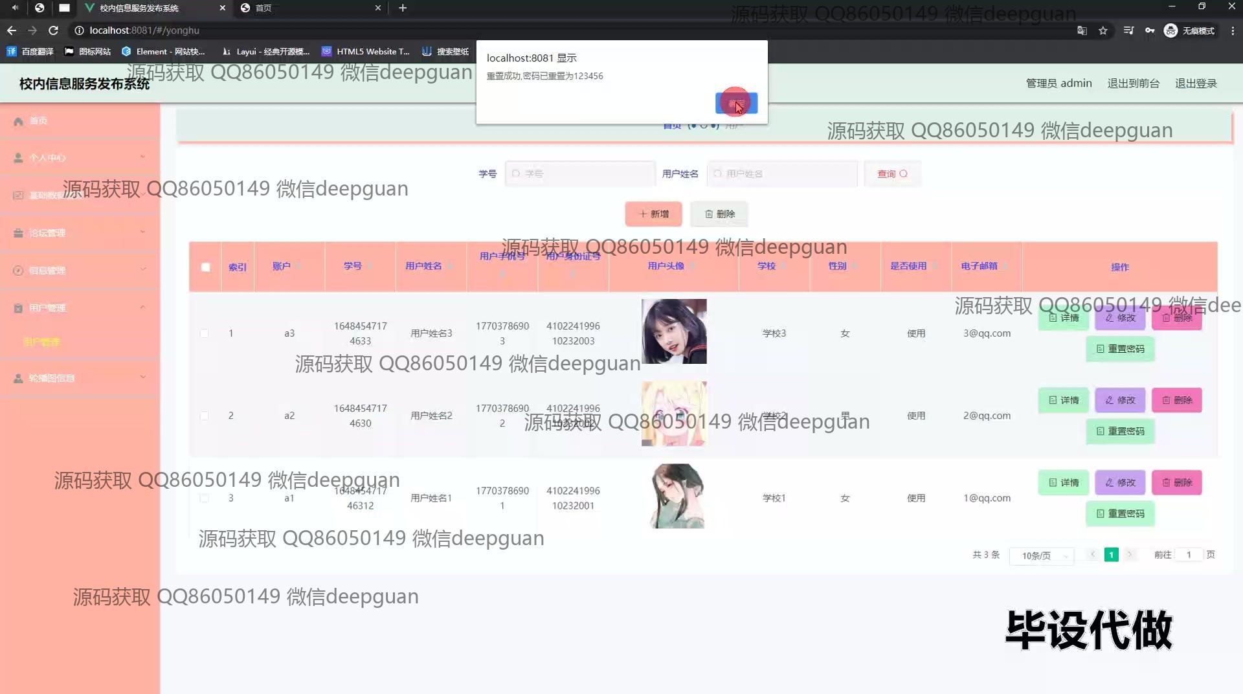Open the HTML5 Website bookmark
Screen dimensions: 1243x694
[366, 52]
